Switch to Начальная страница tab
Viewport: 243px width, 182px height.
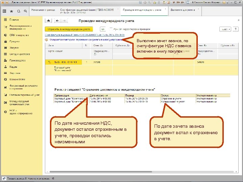43,10
